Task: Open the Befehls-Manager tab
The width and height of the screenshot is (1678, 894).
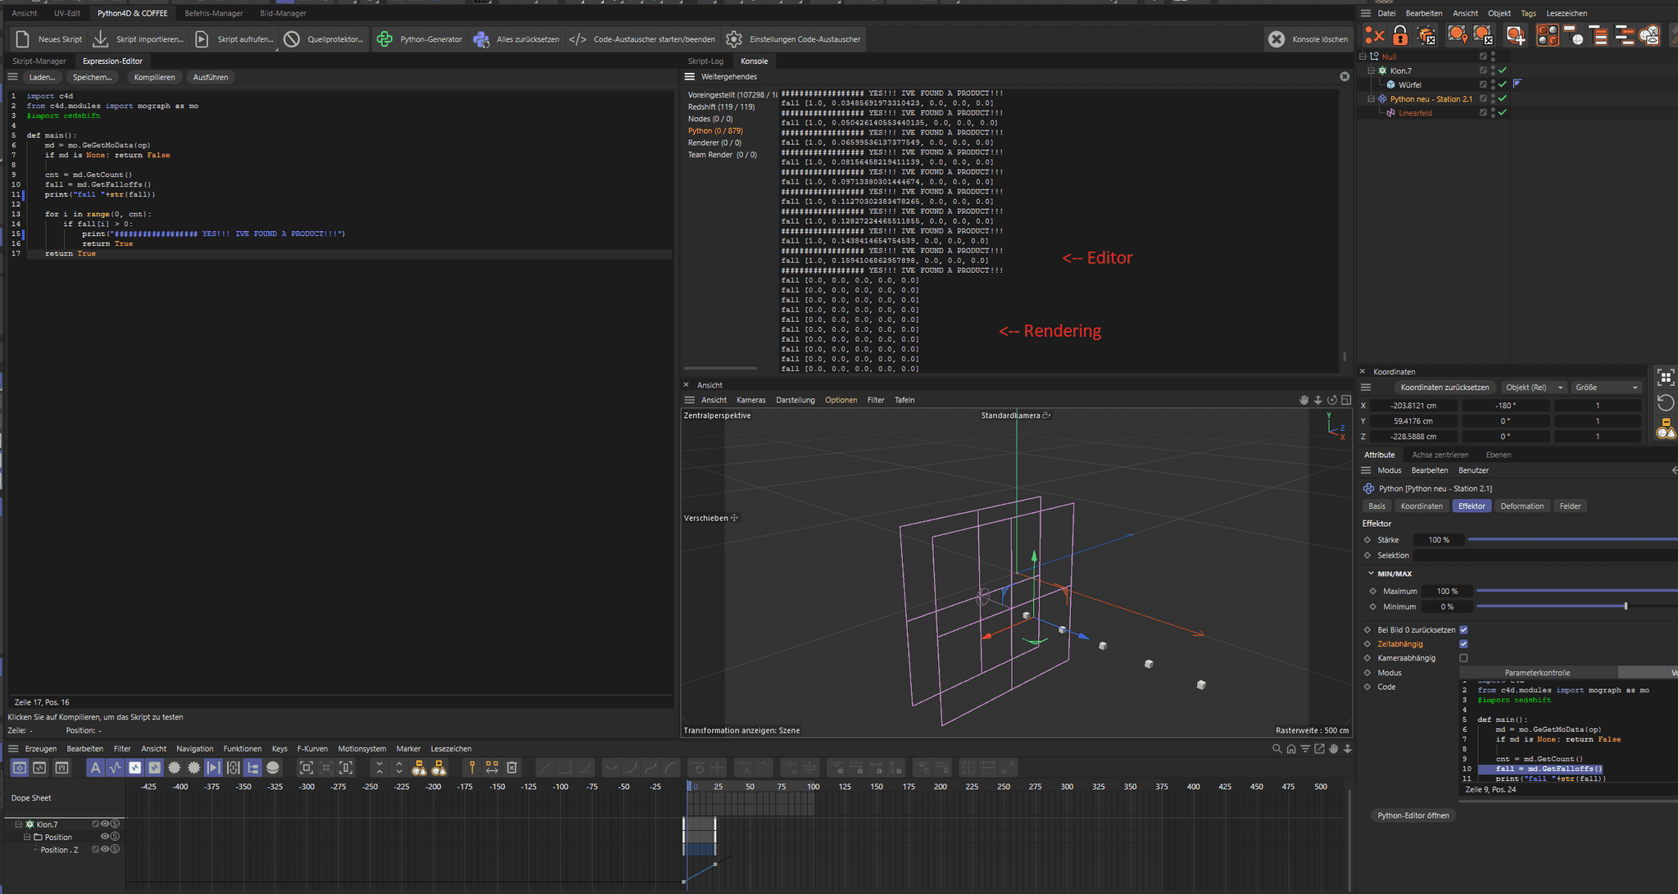Action: [x=214, y=13]
